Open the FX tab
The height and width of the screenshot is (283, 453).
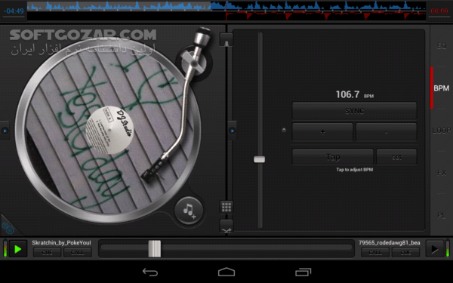click(441, 173)
